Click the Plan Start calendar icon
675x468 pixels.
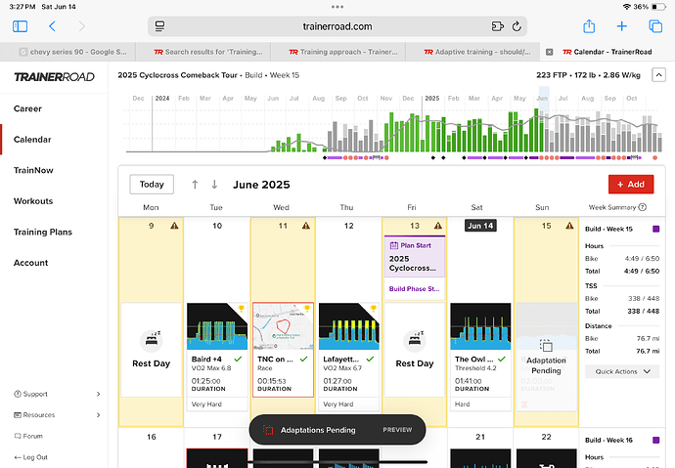[394, 245]
